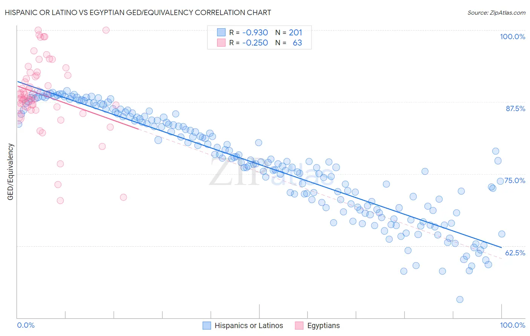Click the 100.0% x-axis label
This screenshot has width=530, height=336.
[513, 325]
